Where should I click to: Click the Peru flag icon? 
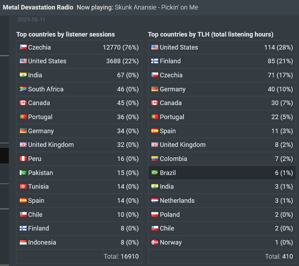[23, 158]
